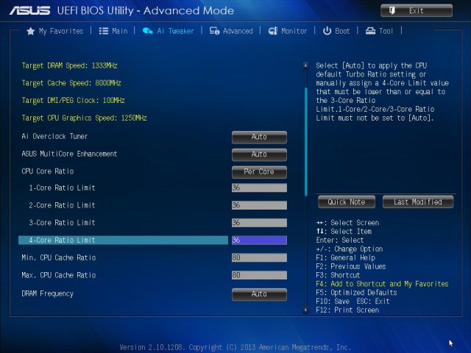Open Quick Note

[x=347, y=202]
